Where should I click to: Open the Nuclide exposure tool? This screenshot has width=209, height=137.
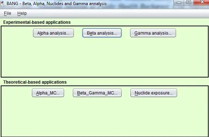(154, 93)
